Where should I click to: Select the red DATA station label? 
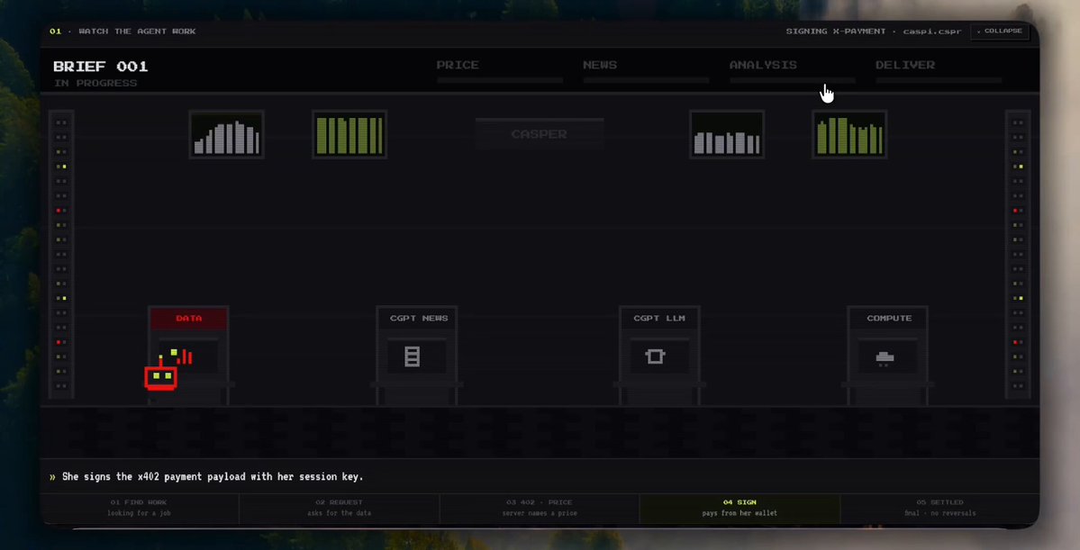tap(189, 318)
